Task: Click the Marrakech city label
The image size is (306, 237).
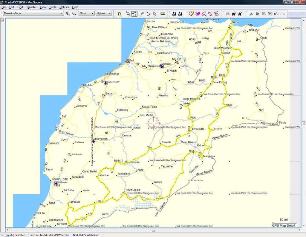Action: pos(101,139)
